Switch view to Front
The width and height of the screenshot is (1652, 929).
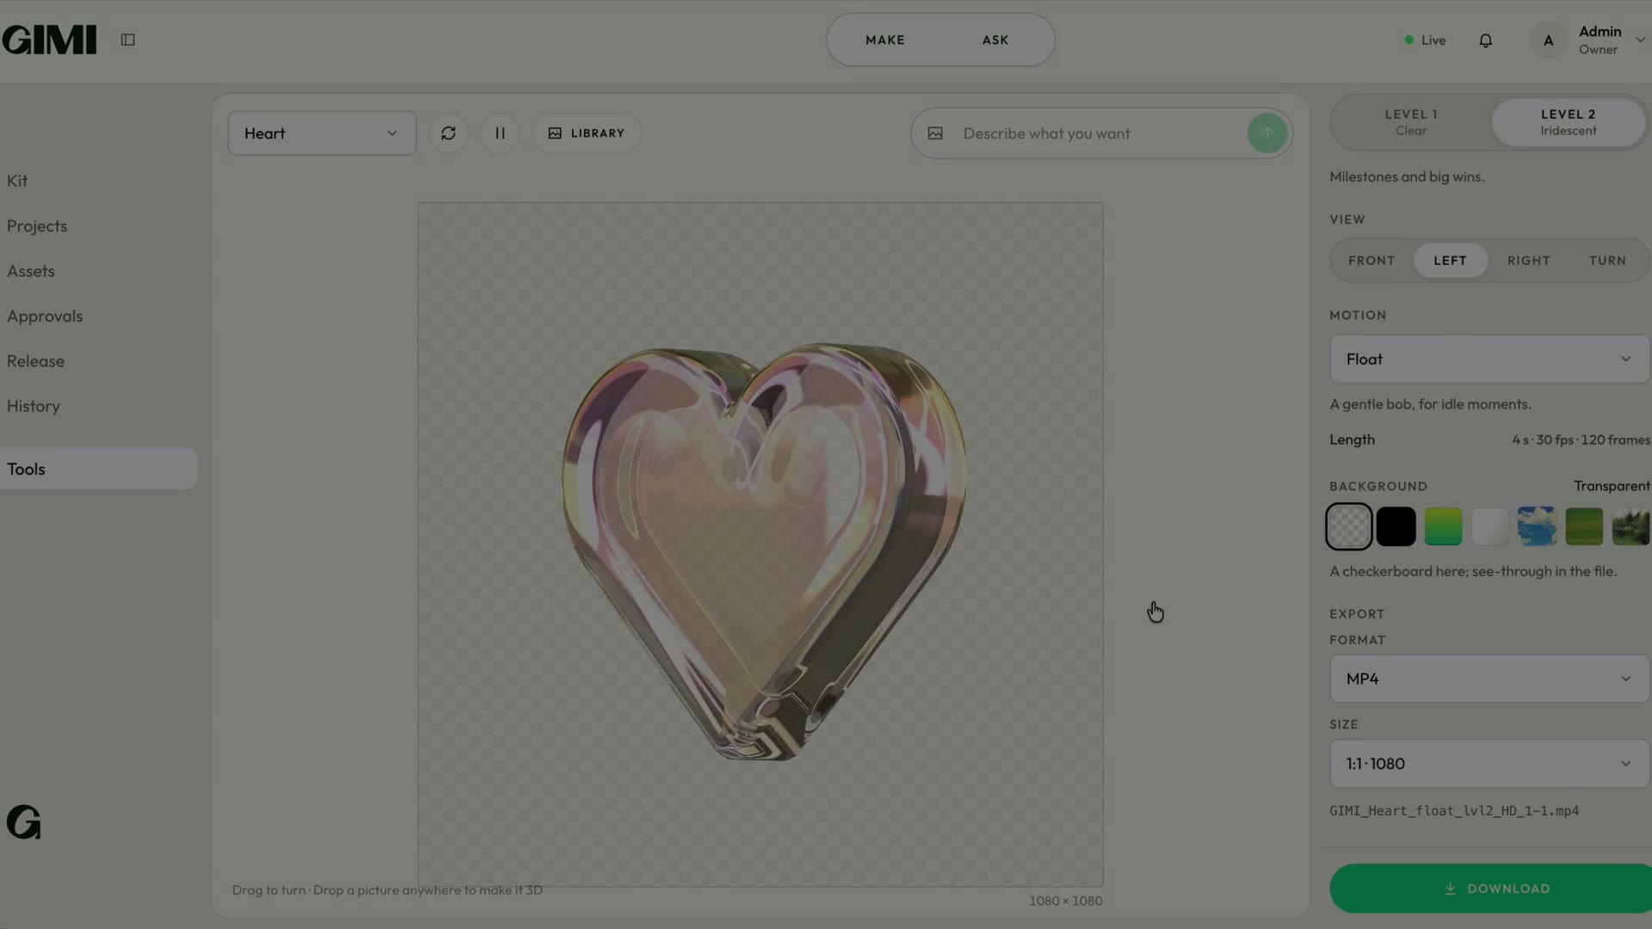(1372, 261)
